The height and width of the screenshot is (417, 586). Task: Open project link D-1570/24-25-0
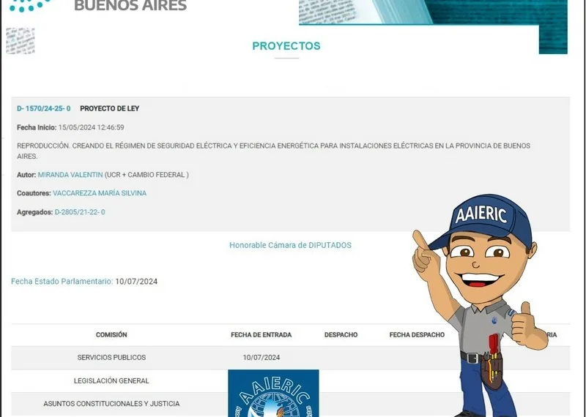[43, 108]
